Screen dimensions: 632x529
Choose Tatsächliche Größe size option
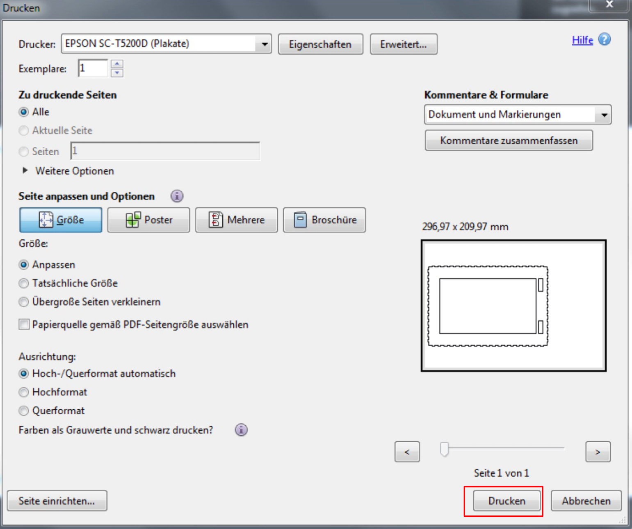[24, 283]
